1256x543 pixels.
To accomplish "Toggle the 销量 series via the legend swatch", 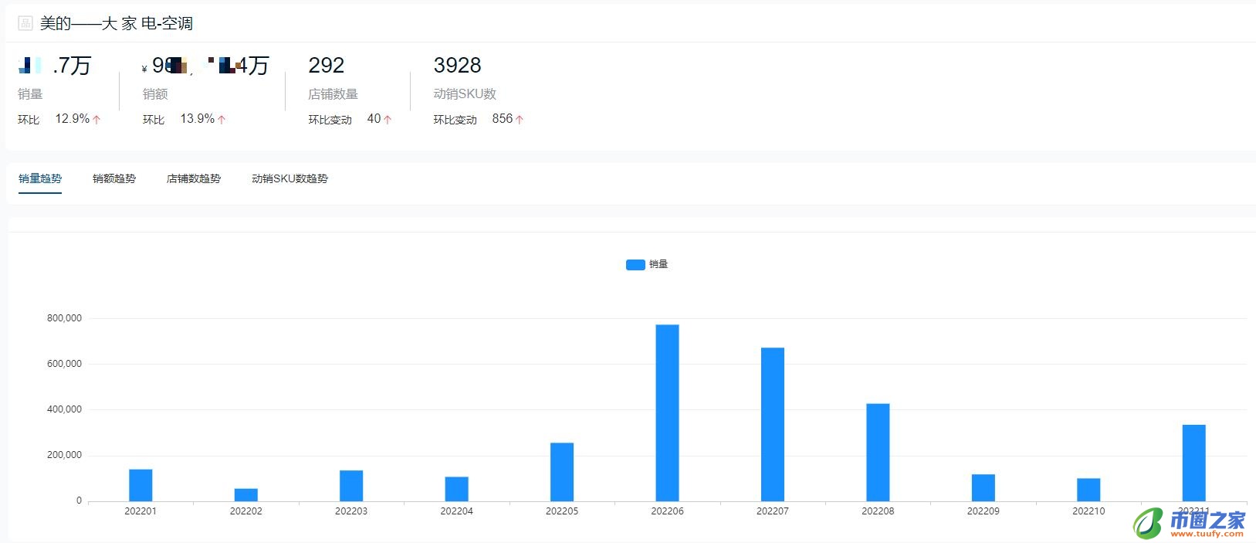I will click(x=635, y=265).
